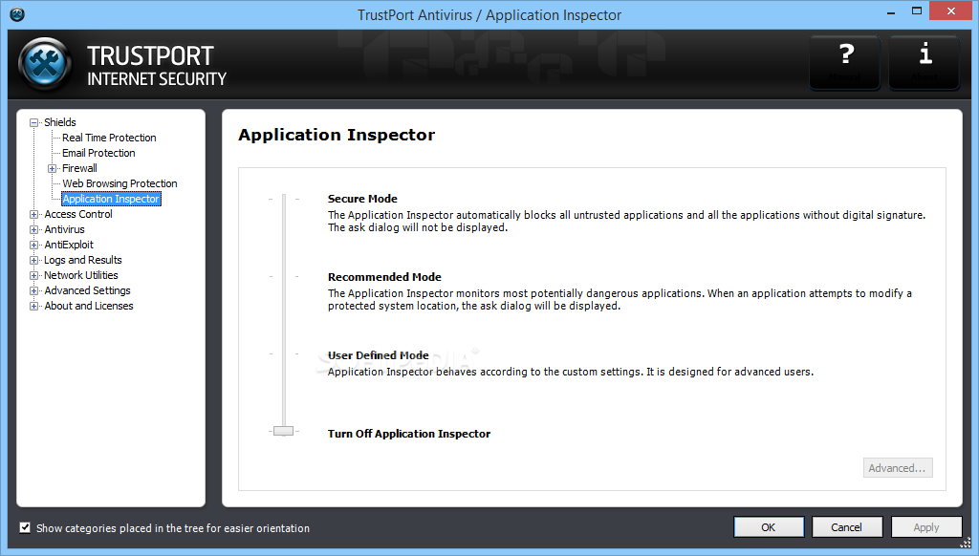Select Antivirus label in tree

[64, 229]
